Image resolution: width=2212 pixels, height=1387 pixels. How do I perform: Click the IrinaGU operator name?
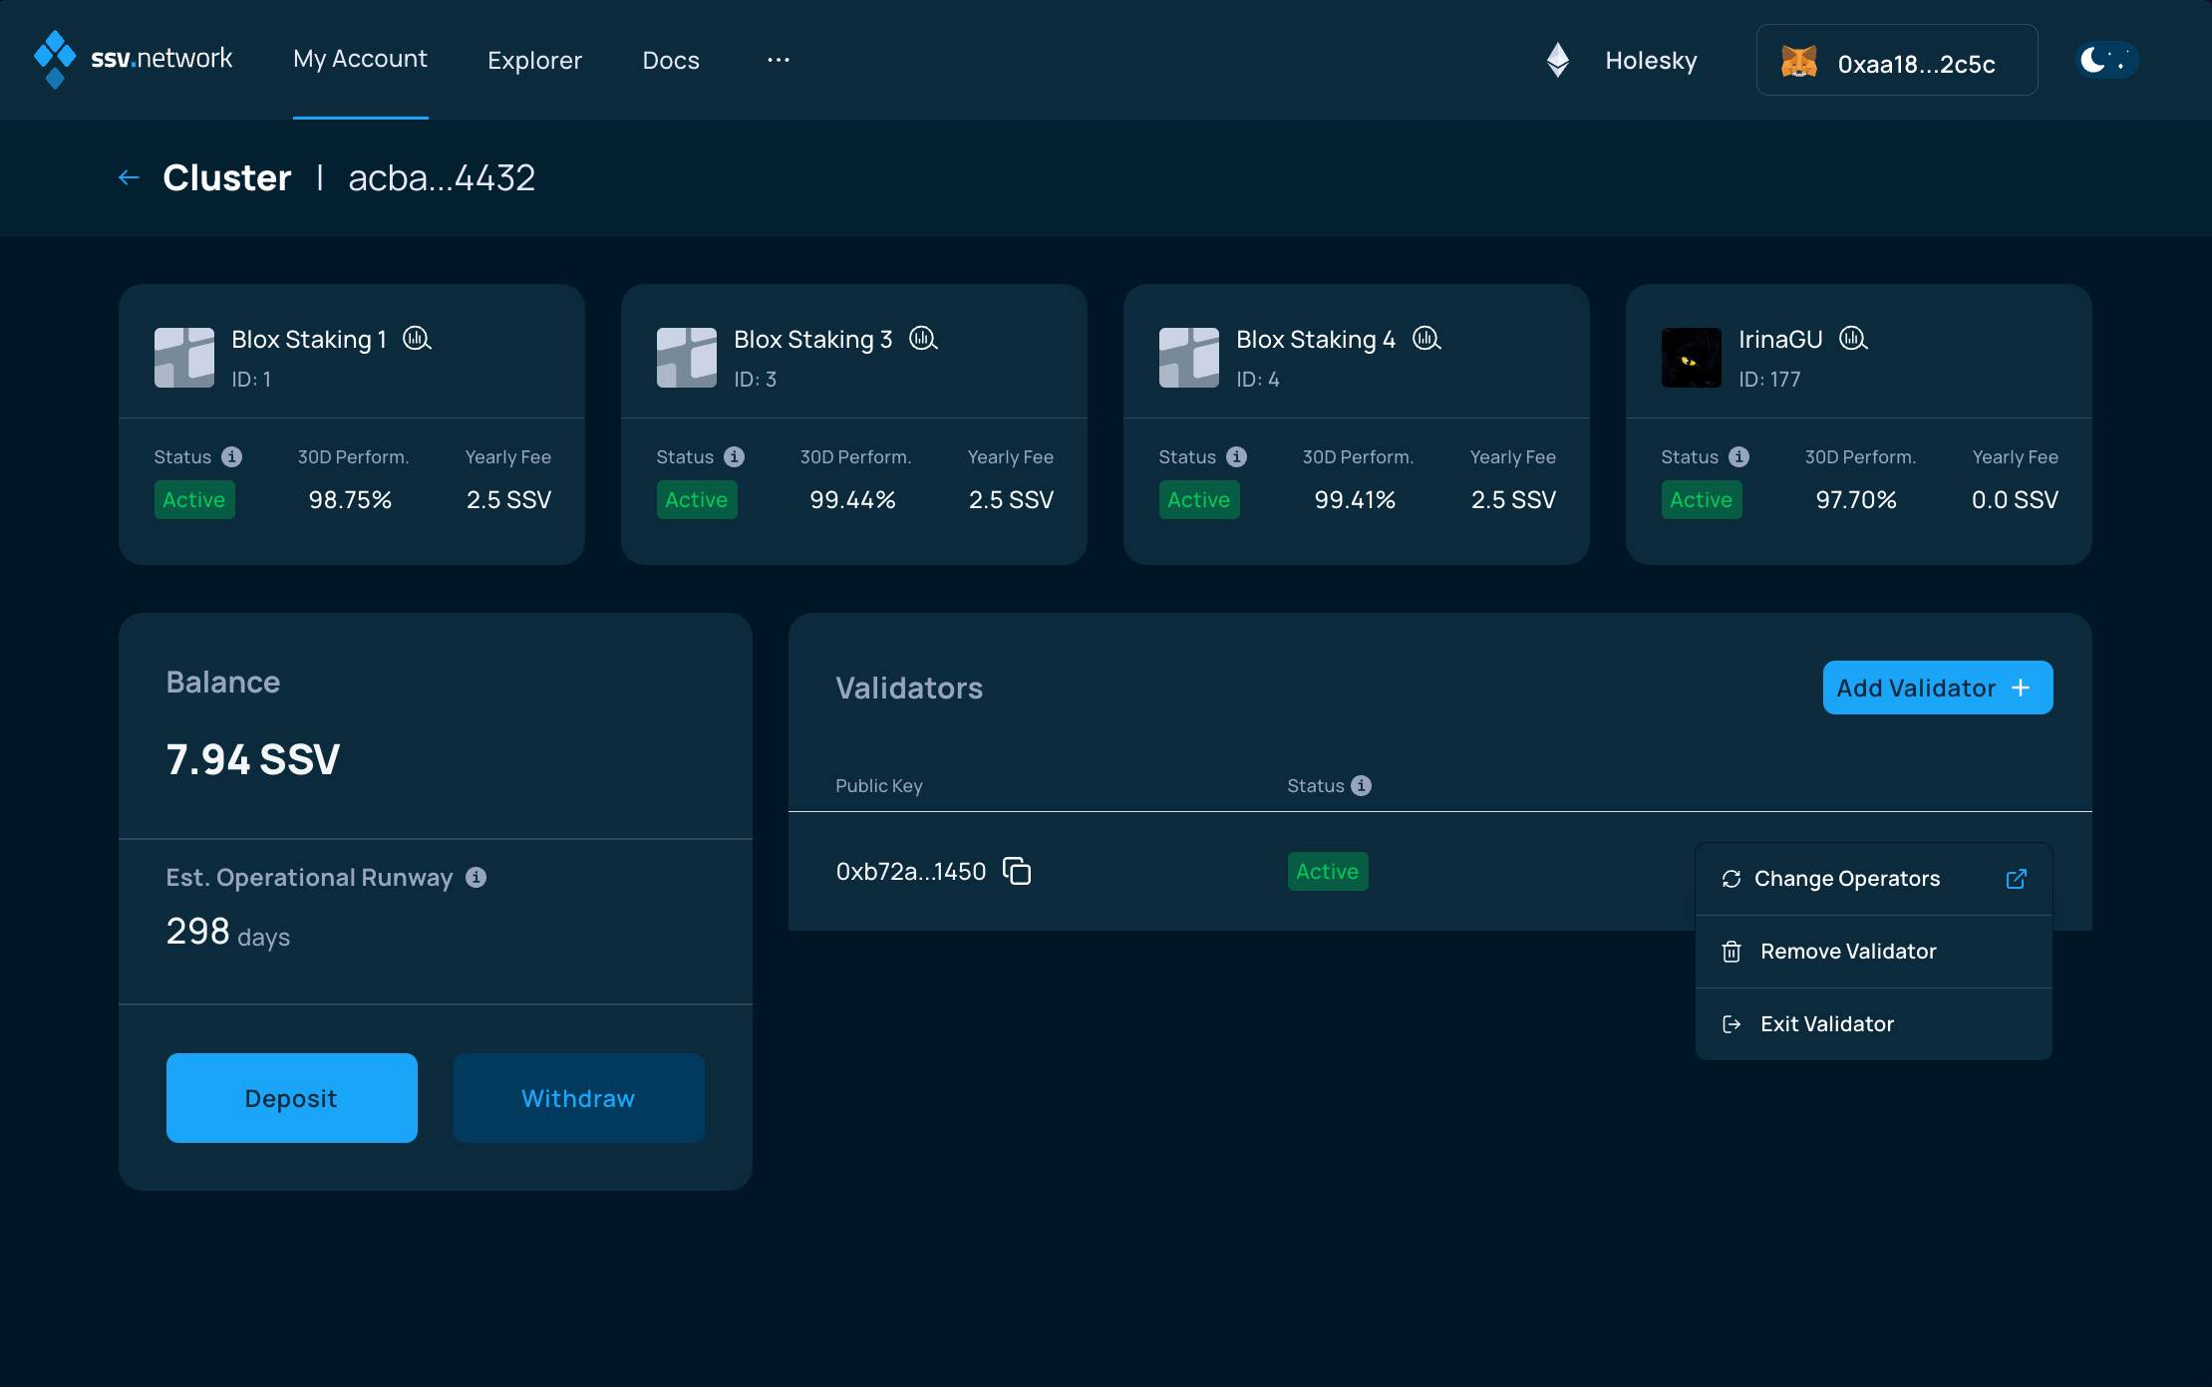(1780, 339)
